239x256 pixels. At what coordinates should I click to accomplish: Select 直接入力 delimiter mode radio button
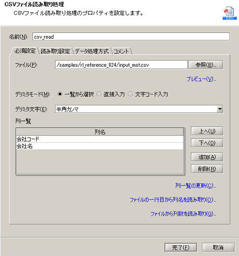(x=99, y=94)
